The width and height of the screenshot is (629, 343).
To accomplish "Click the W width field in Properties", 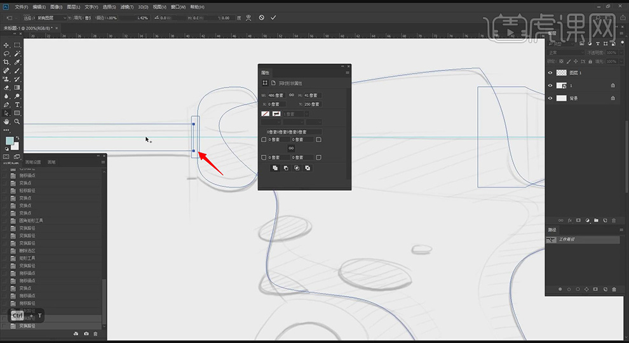I will pos(277,95).
